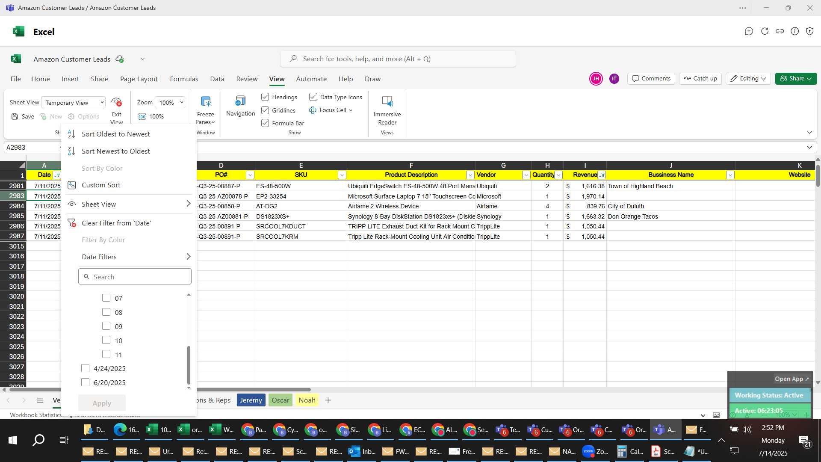This screenshot has width=821, height=462.
Task: Open Task View on taskbar
Action: (64, 440)
